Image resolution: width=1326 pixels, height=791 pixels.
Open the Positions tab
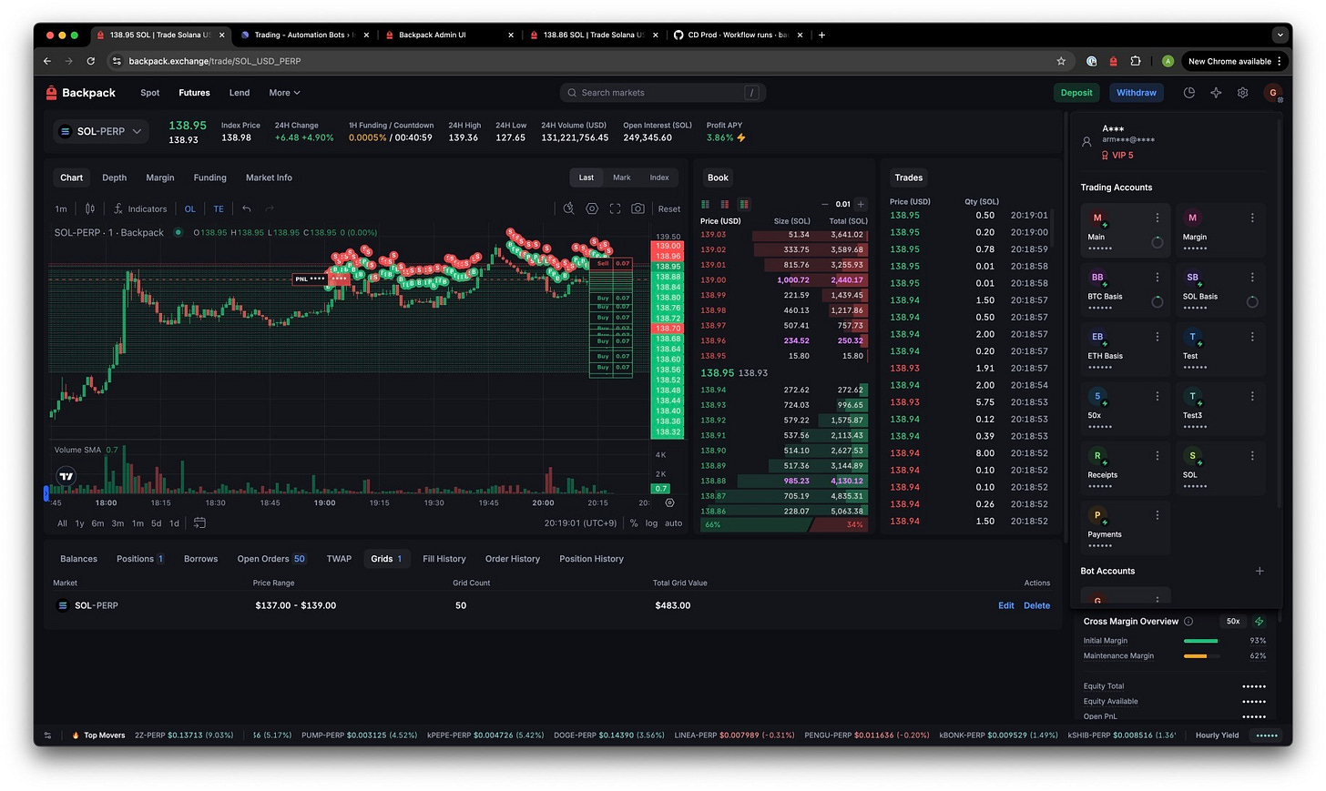point(140,559)
